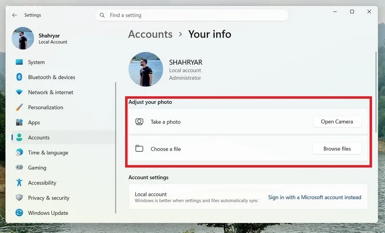Close the Settings window
This screenshot has width=385, height=233.
coord(369,12)
